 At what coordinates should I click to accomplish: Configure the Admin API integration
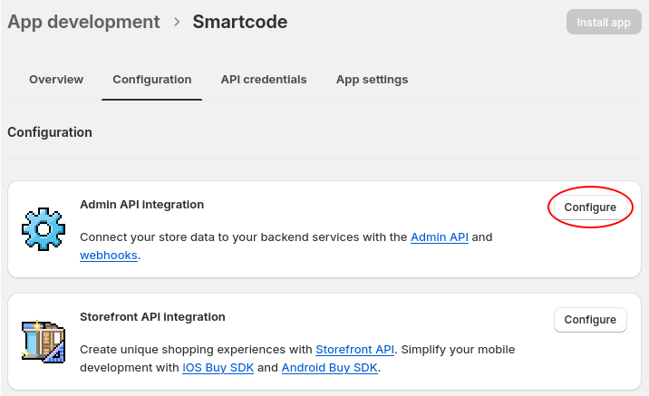590,208
